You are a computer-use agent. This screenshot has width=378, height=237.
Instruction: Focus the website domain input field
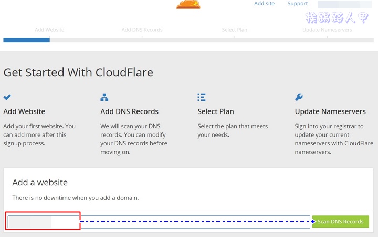pos(159,222)
